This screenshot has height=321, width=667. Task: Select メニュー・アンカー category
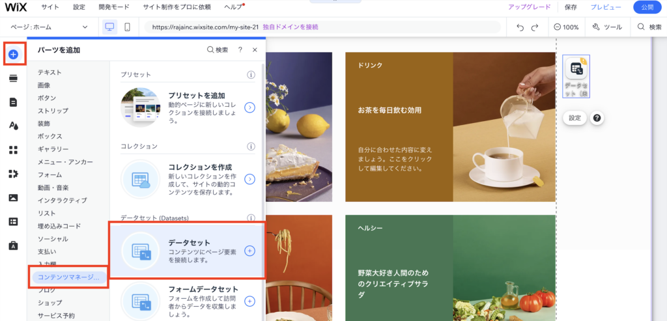pyautogui.click(x=65, y=162)
